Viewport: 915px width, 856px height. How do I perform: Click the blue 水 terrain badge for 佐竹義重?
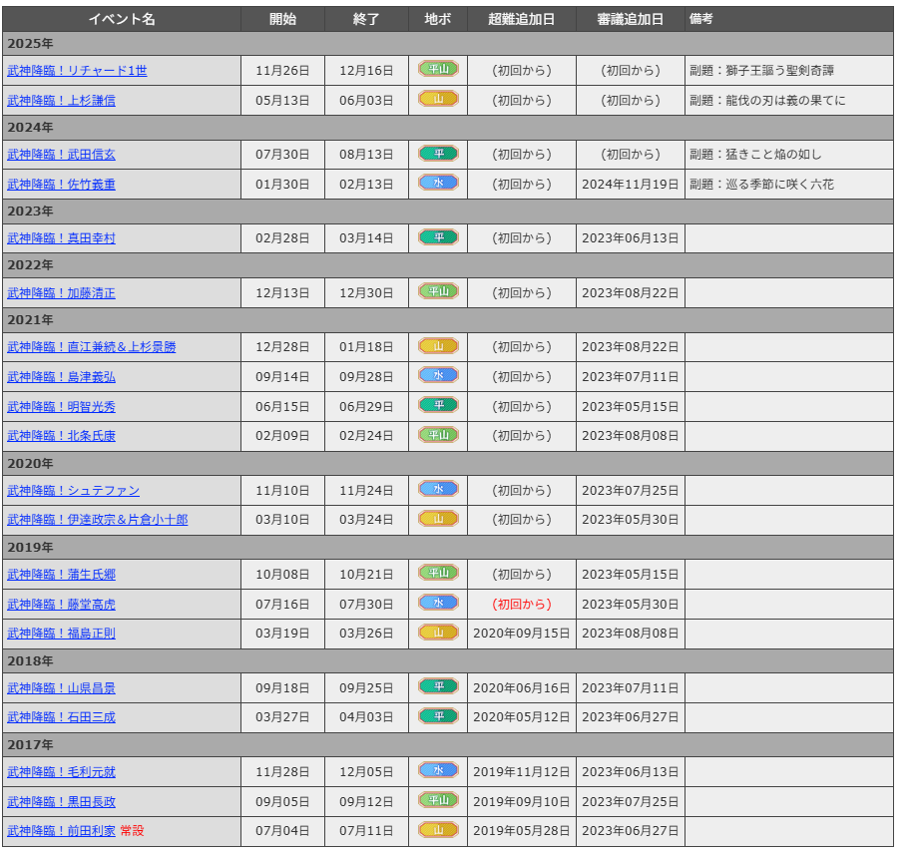click(x=438, y=184)
